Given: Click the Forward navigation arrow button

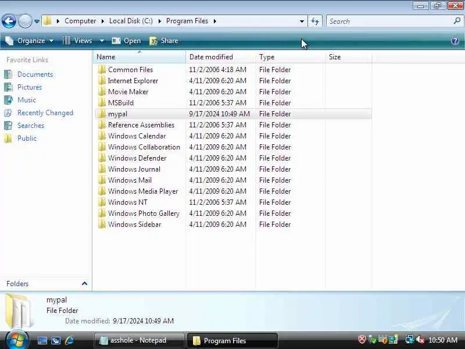Looking at the screenshot, I should [x=25, y=21].
